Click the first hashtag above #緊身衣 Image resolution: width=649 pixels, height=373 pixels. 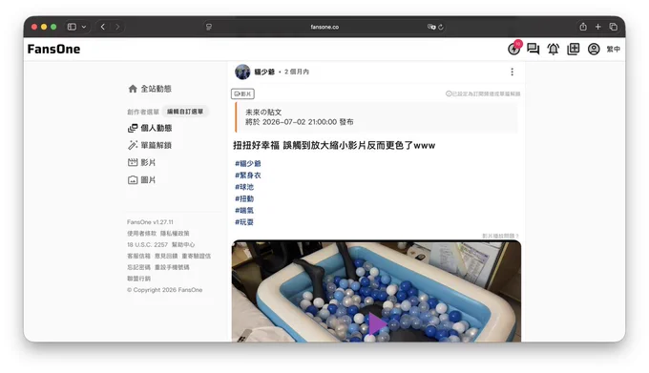(x=248, y=164)
